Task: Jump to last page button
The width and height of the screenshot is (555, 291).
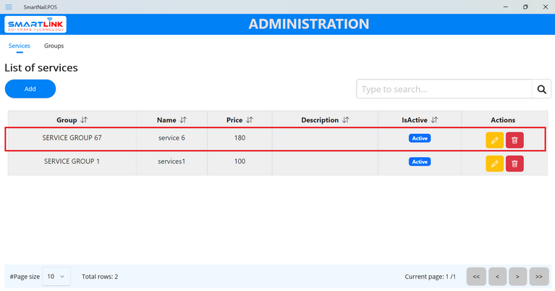Action: [539, 277]
